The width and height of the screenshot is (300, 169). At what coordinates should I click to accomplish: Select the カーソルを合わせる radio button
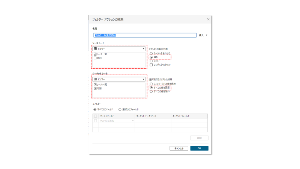(x=151, y=53)
